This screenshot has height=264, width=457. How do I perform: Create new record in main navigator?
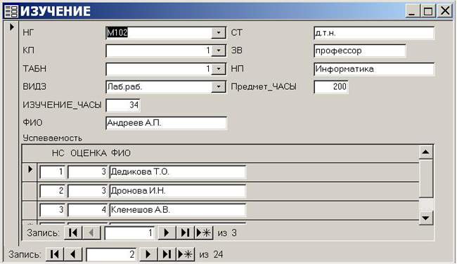[x=186, y=254]
